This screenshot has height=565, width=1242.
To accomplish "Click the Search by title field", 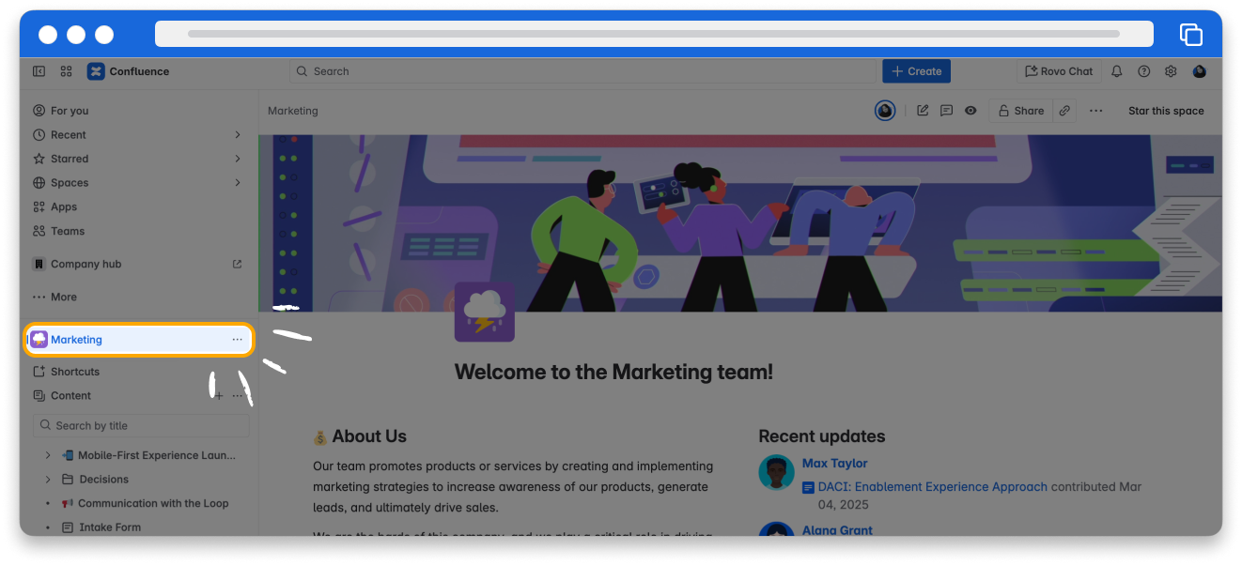I will pos(141,426).
